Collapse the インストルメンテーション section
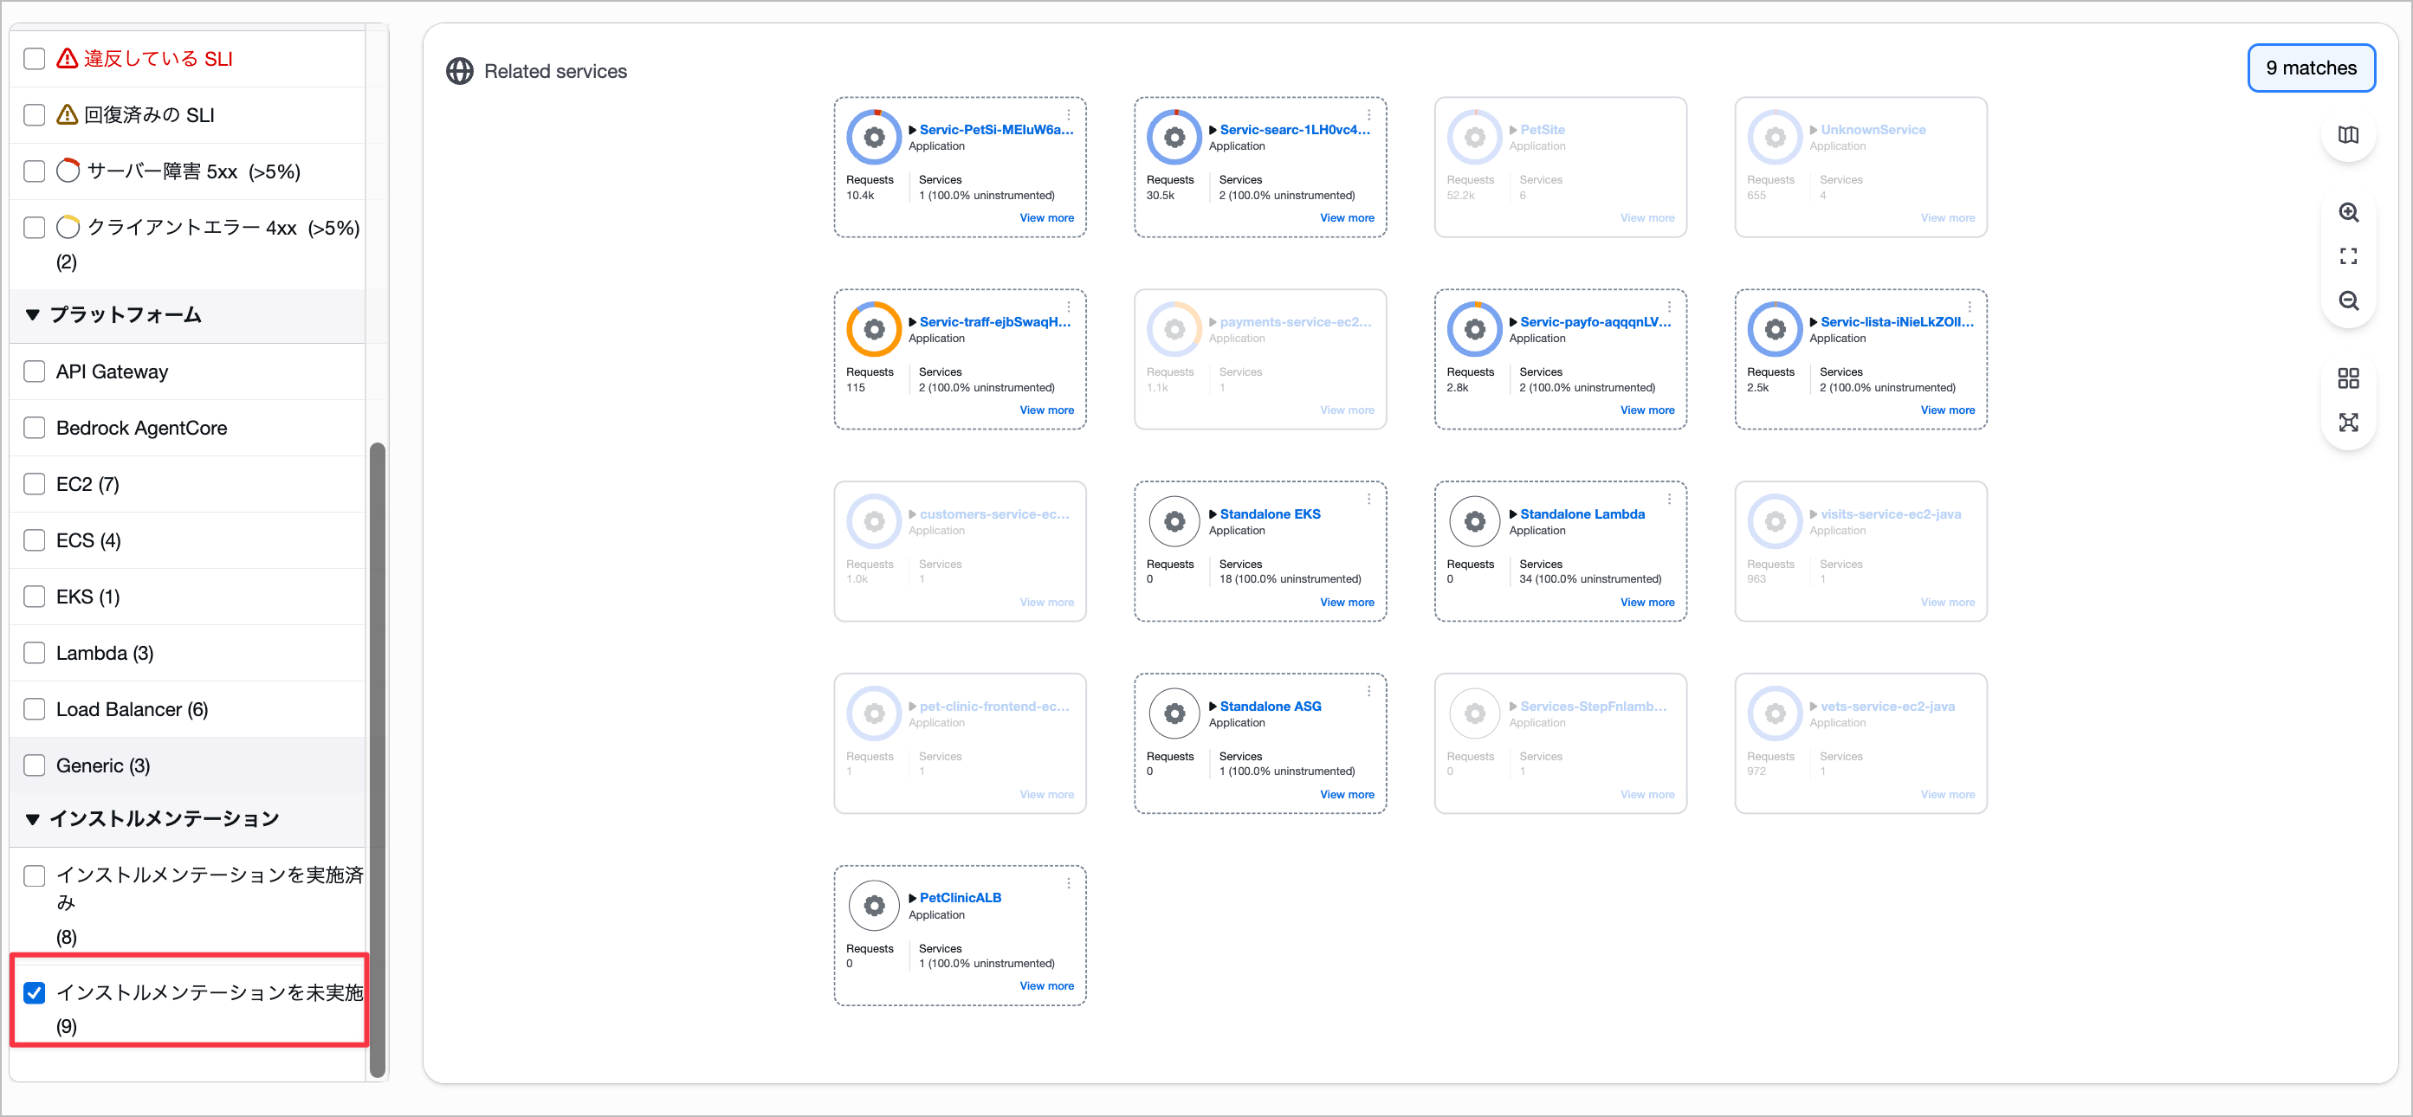Viewport: 2413px width, 1117px height. 33,819
